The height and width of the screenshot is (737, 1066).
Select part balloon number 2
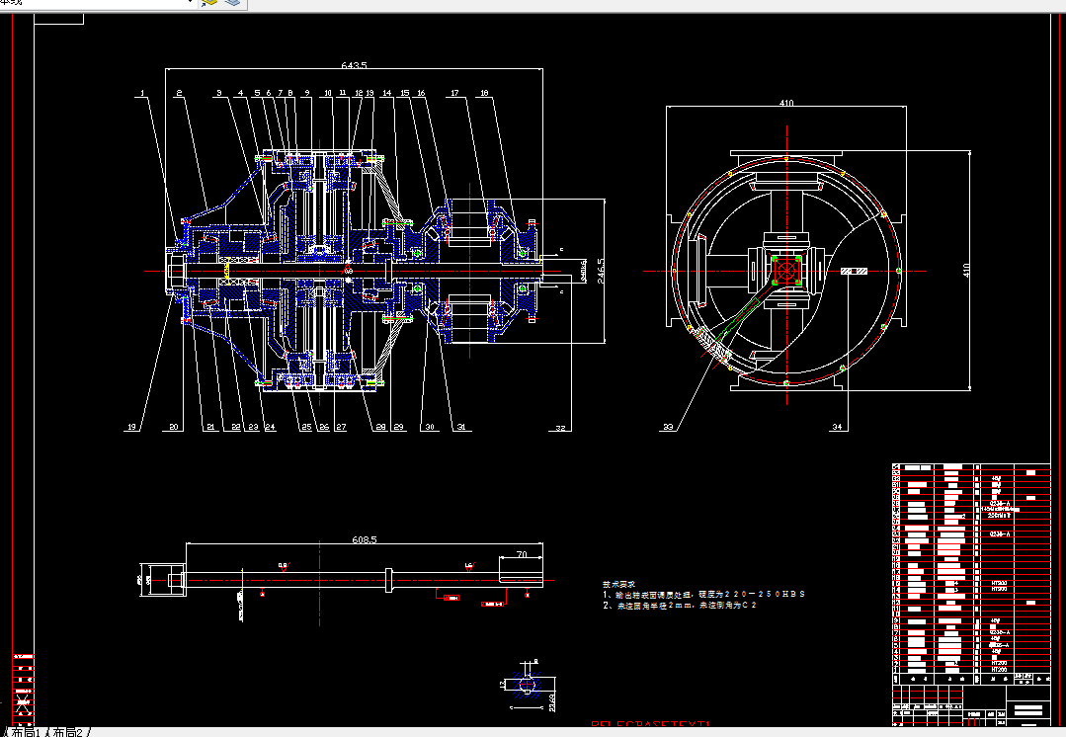tap(178, 93)
